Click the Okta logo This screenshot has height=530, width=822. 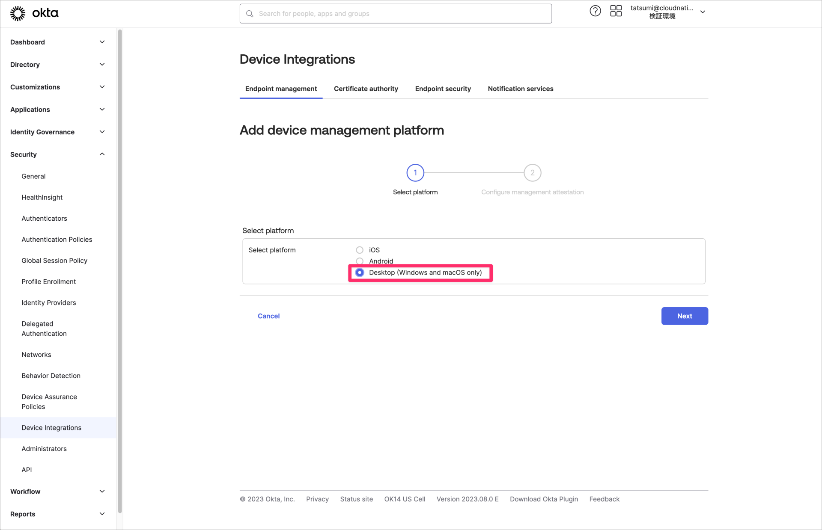point(34,13)
